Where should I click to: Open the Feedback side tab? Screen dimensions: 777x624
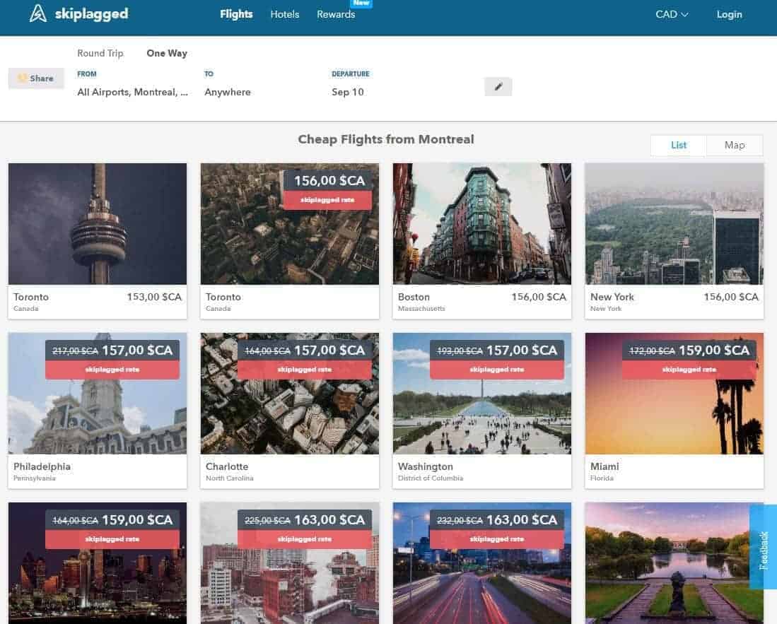point(763,546)
